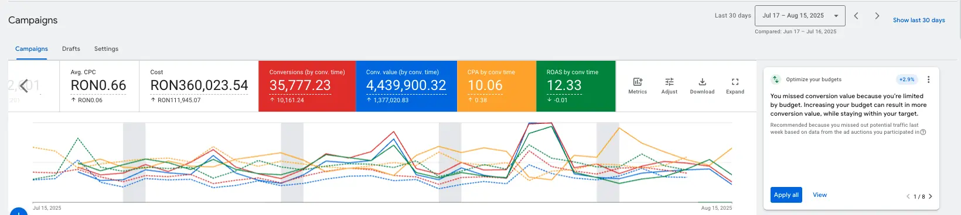Open the Jul 17 – Aug 15, 2025 date picker
The height and width of the screenshot is (215, 961).
[800, 16]
